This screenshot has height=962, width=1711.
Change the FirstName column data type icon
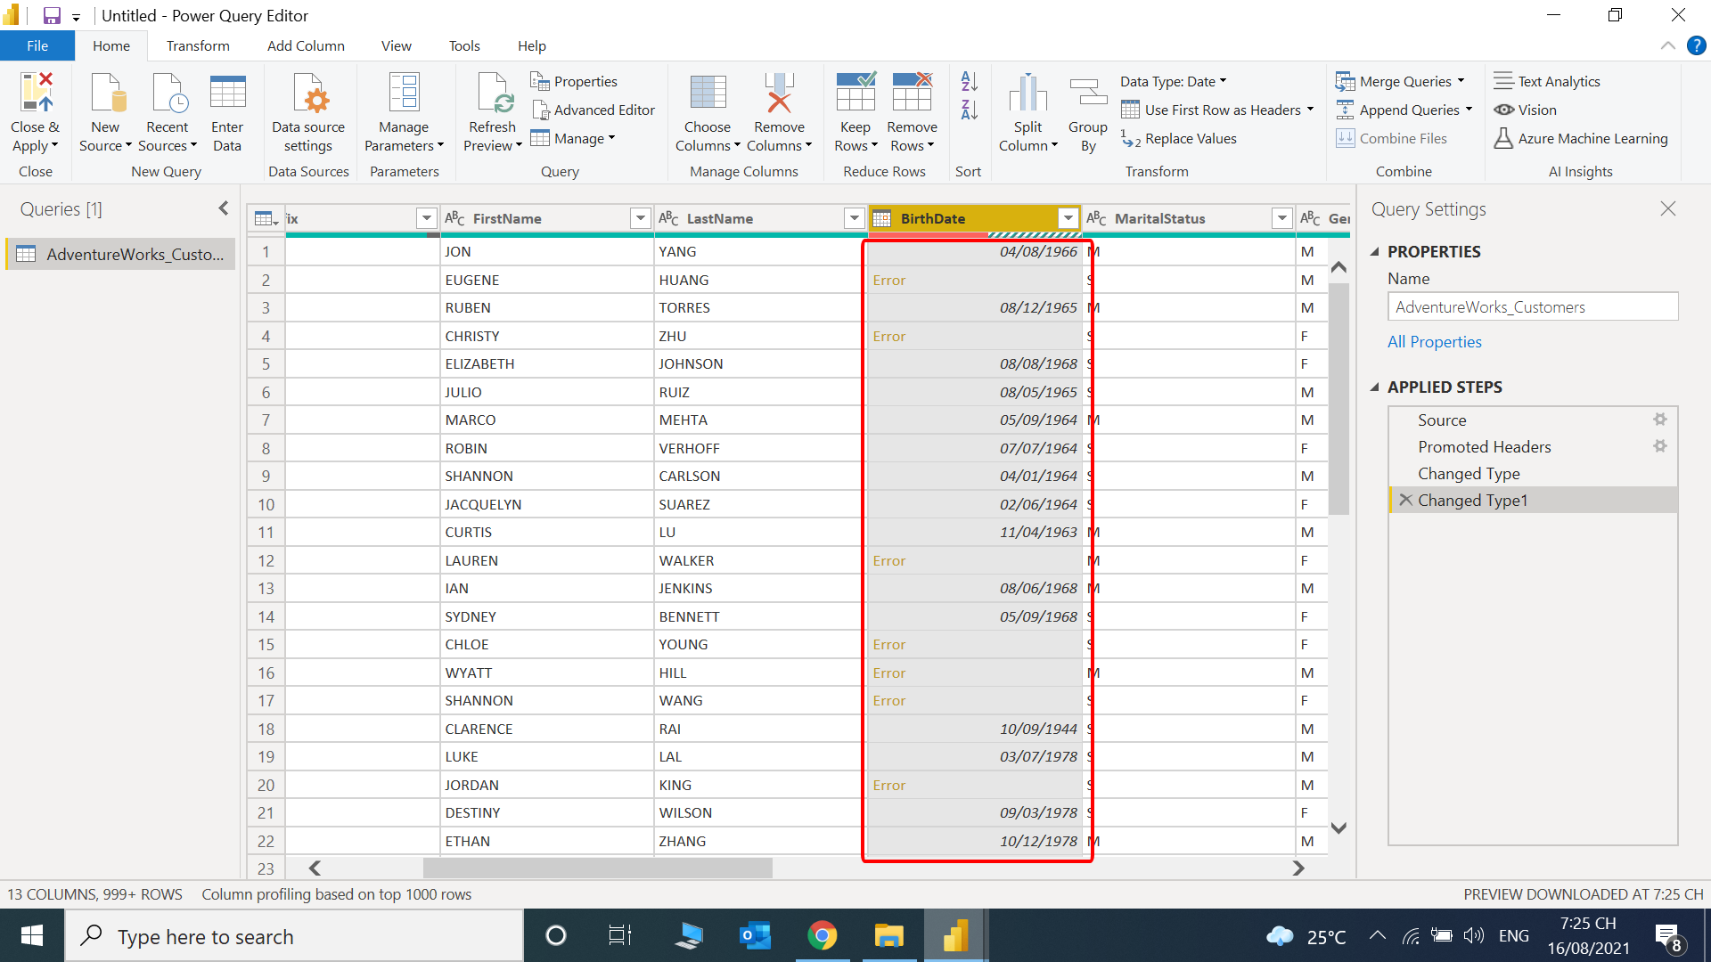coord(454,218)
